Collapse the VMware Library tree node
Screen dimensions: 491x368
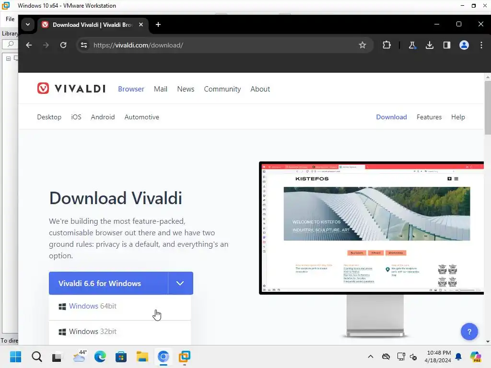(9, 58)
